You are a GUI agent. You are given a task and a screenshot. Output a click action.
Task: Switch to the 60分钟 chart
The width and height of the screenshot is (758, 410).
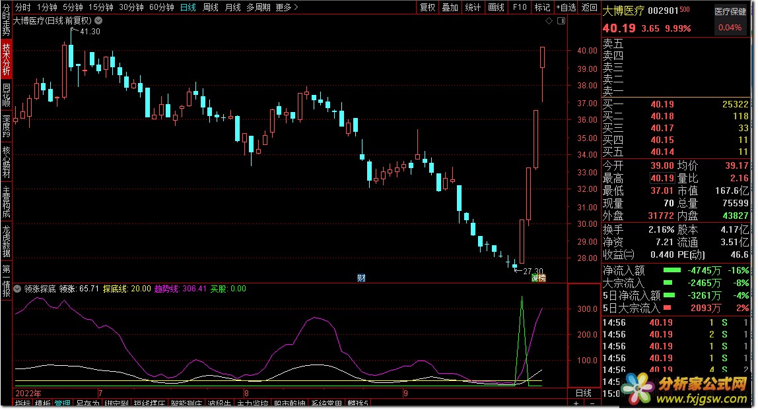click(162, 7)
